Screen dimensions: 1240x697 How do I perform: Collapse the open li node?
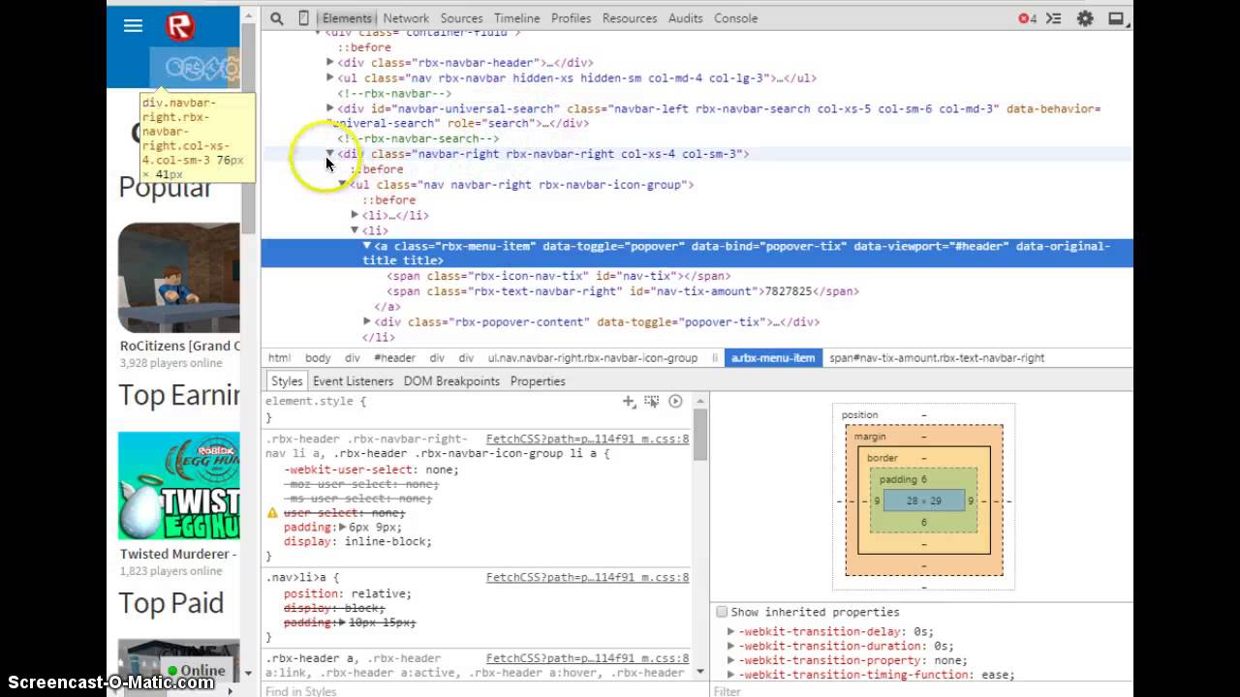pyautogui.click(x=355, y=230)
